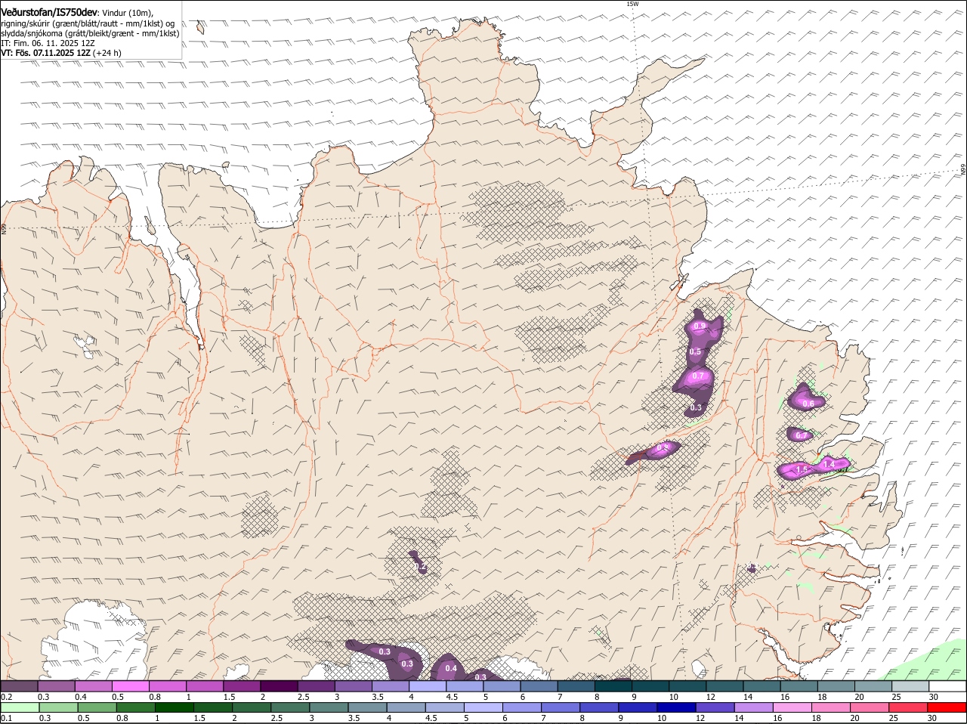Click the 1.4 precipitation value on the map
Viewport: 967px width, 724px height.
[829, 464]
